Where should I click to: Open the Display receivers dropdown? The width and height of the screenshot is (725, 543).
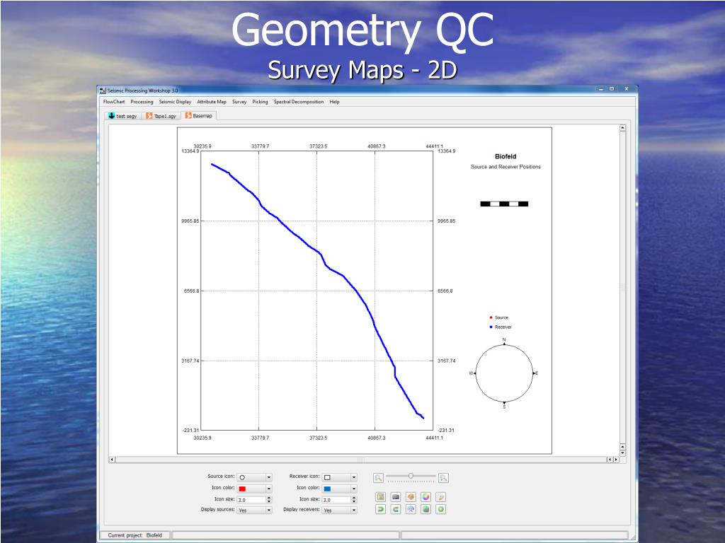(339, 510)
